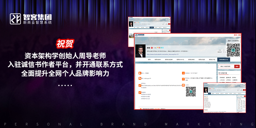Click the 智客集团 logo in the banner
The image size is (256, 128).
pos(31,19)
